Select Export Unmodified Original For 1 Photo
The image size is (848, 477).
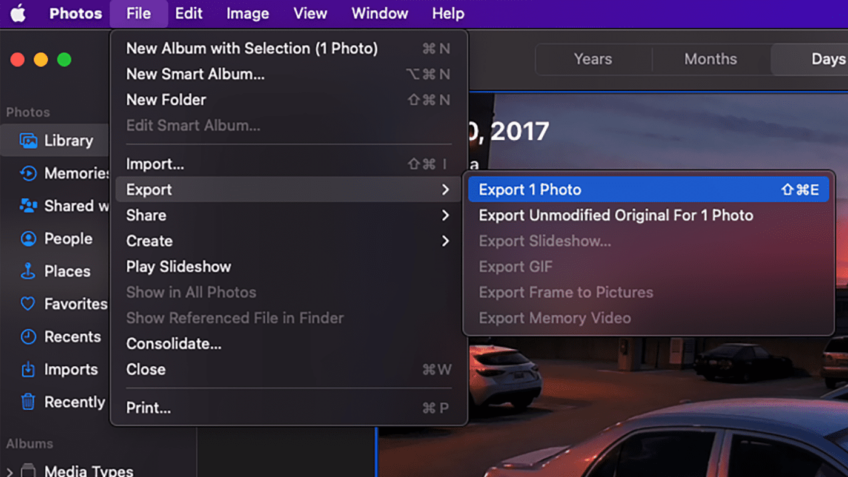pyautogui.click(x=615, y=215)
